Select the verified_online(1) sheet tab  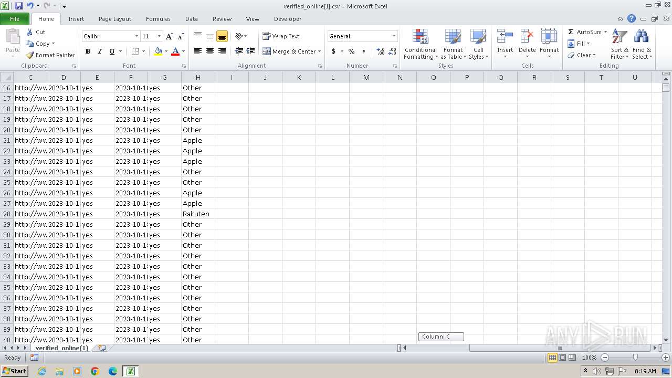tap(62, 348)
